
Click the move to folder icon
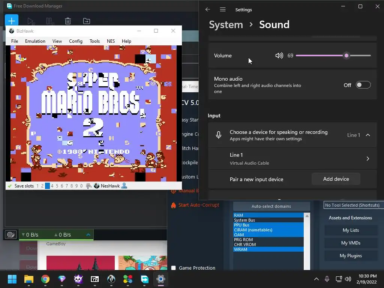tap(87, 21)
